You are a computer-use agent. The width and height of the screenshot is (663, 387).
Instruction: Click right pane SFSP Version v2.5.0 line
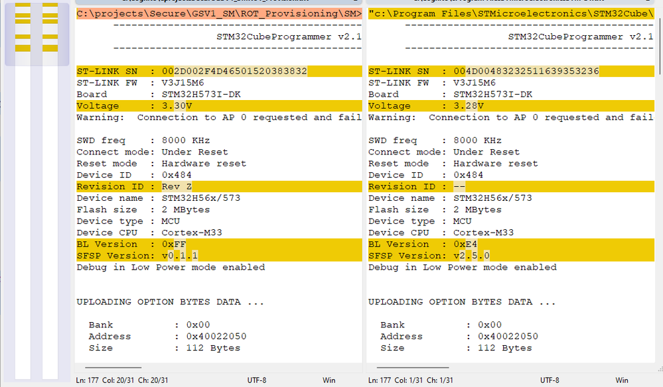[511, 256]
